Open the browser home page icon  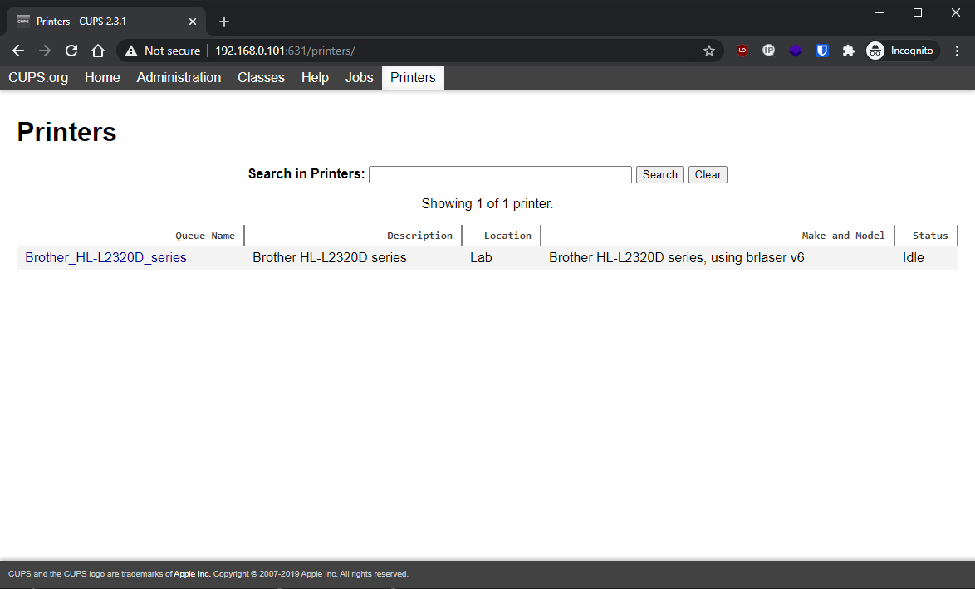[x=98, y=51]
